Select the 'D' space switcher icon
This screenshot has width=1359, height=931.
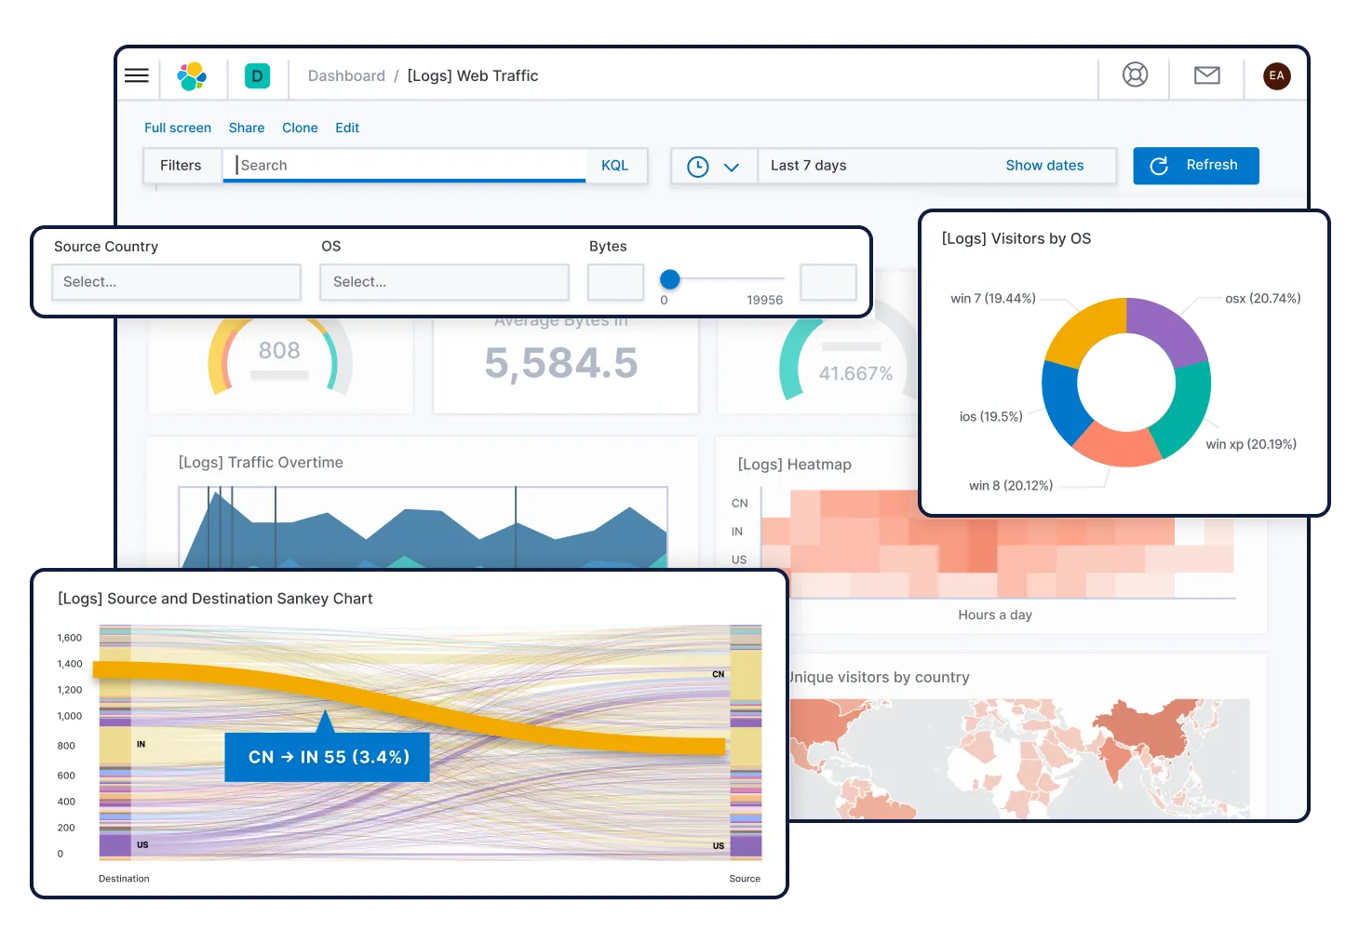click(257, 75)
